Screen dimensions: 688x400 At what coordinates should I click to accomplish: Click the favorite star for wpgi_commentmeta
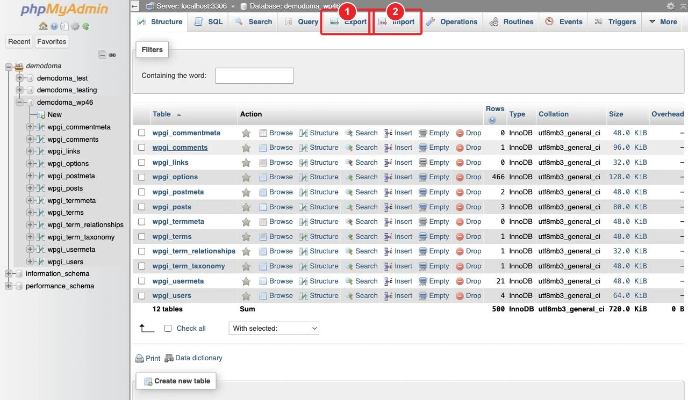(246, 133)
